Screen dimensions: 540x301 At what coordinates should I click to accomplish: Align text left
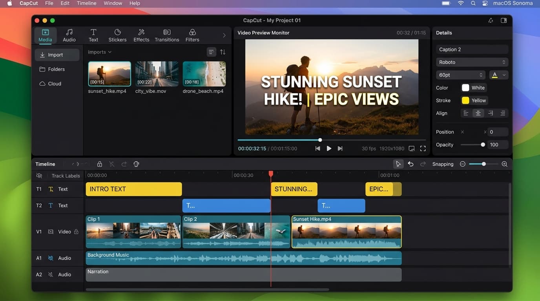pos(466,113)
